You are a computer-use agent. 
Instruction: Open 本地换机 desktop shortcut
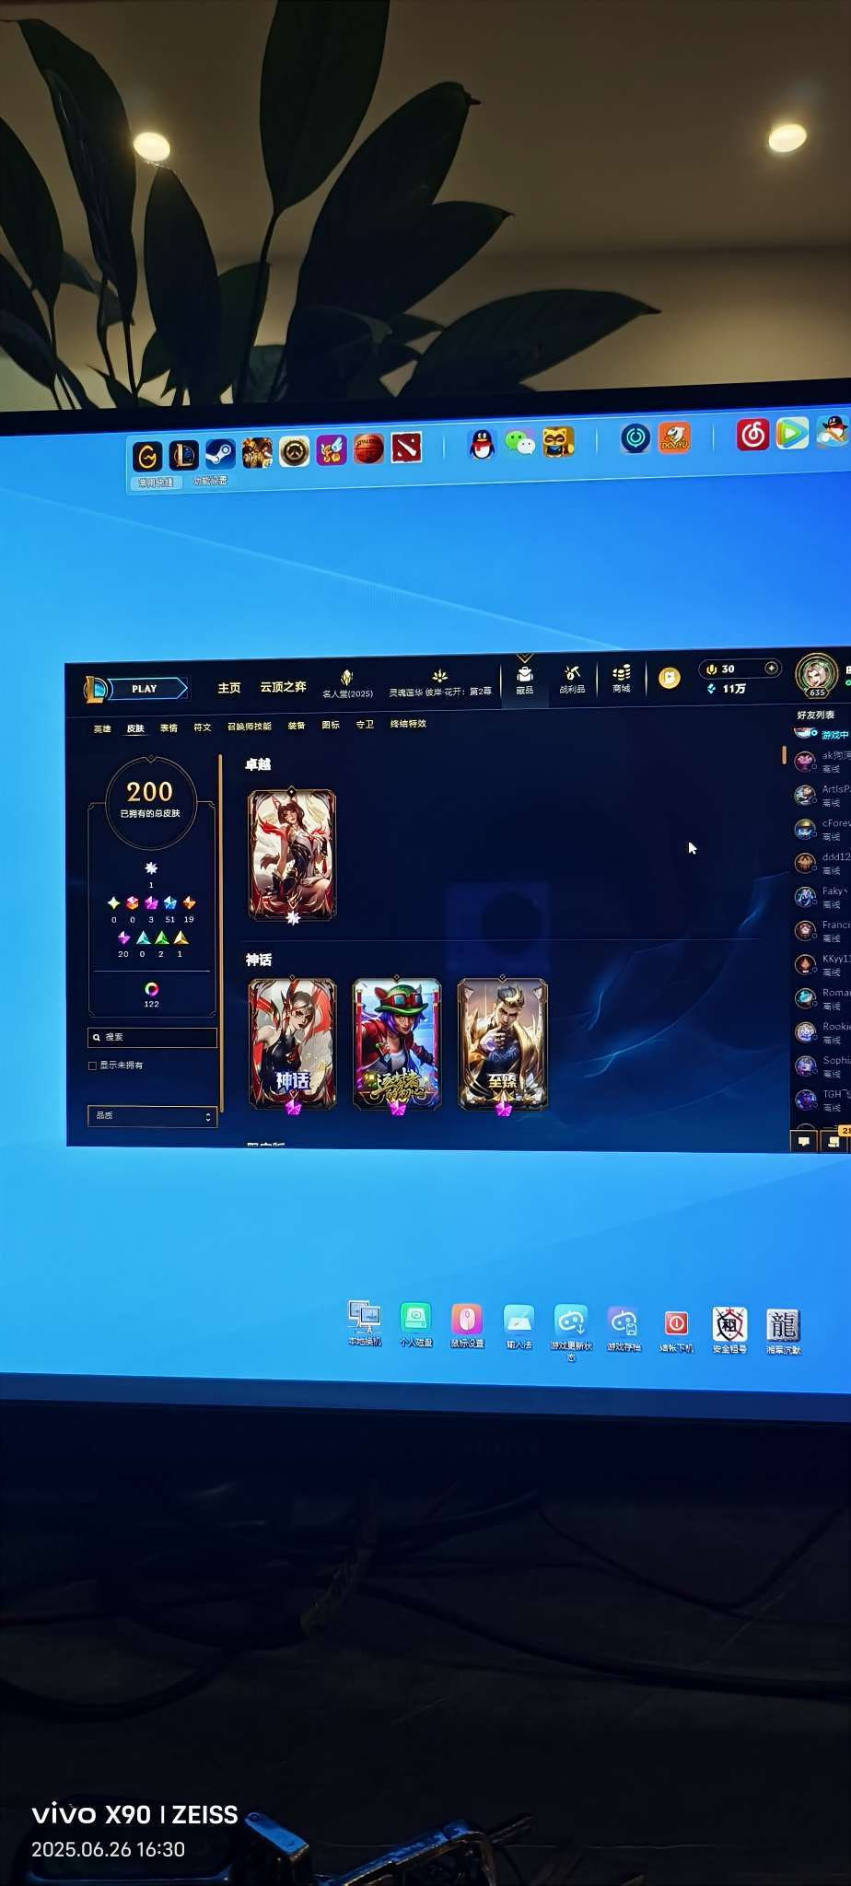365,1324
